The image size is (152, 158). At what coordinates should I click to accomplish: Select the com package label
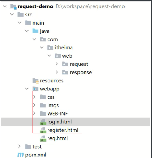coord(53,39)
